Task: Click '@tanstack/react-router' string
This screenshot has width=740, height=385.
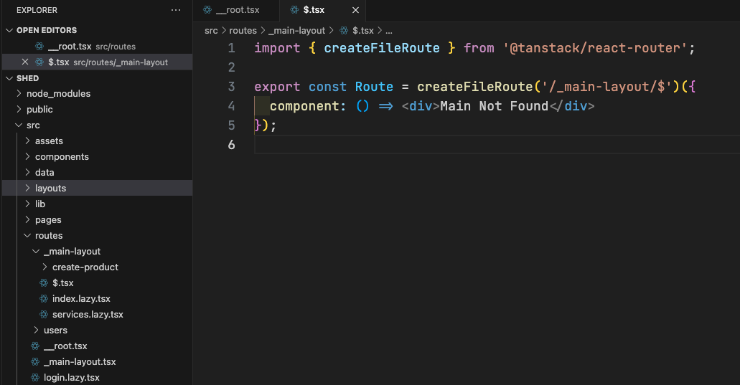Action: [594, 48]
